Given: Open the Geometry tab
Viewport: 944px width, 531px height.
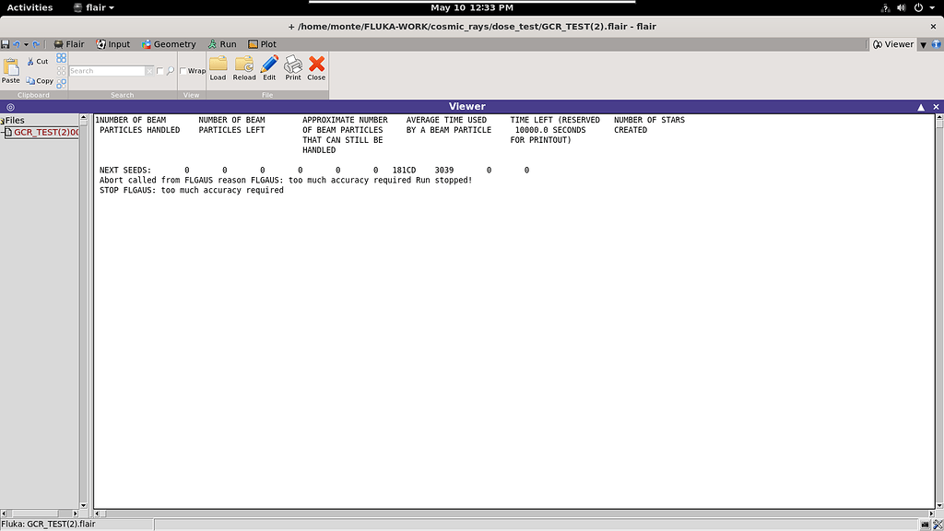Looking at the screenshot, I should 168,44.
